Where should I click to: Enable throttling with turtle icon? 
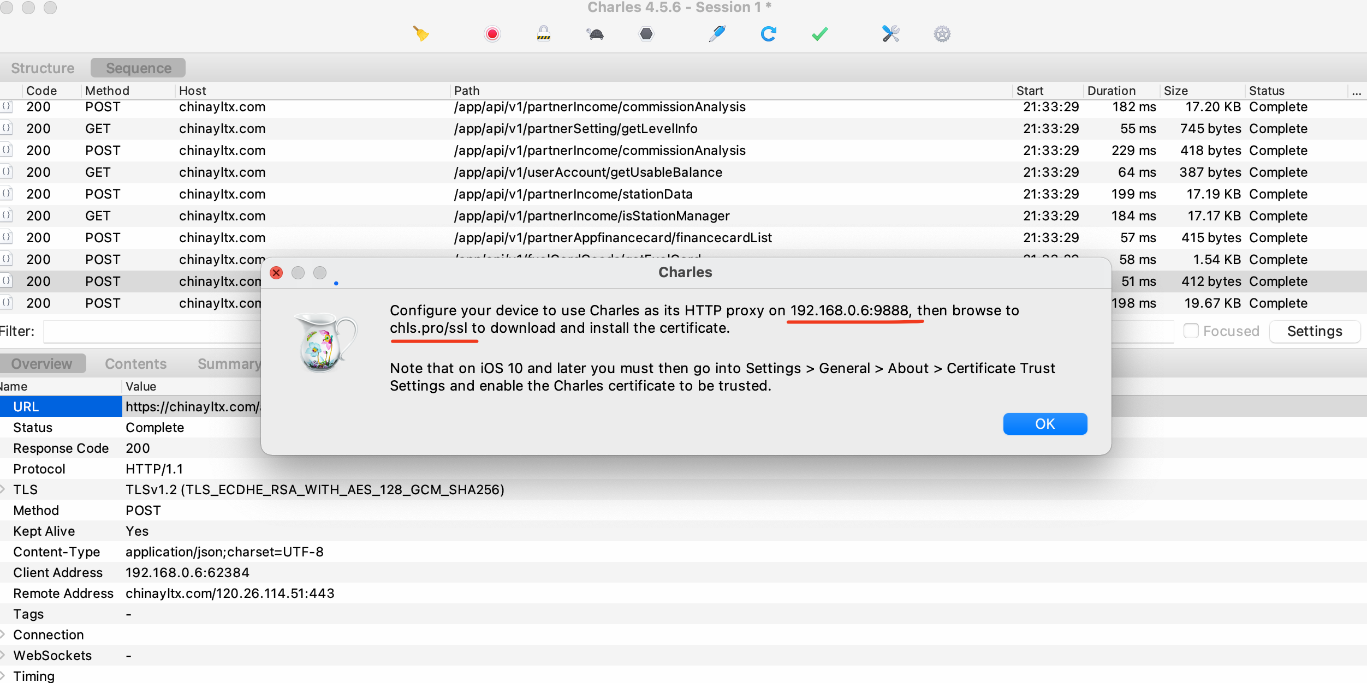coord(595,34)
